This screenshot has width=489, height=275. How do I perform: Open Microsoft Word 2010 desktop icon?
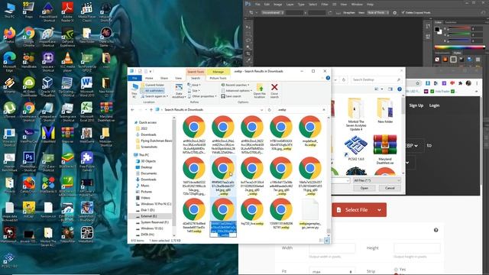86,86
